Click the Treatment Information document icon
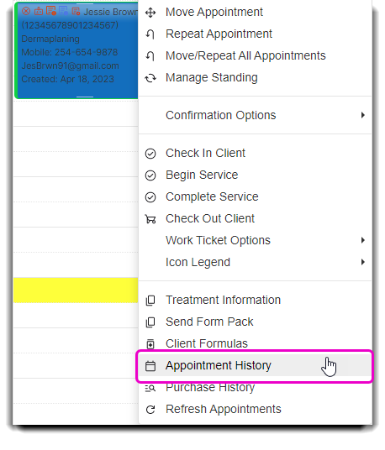 (x=150, y=301)
